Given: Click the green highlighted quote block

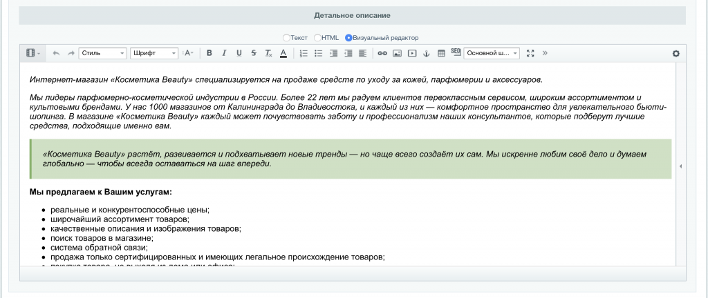Looking at the screenshot, I should point(351,159).
